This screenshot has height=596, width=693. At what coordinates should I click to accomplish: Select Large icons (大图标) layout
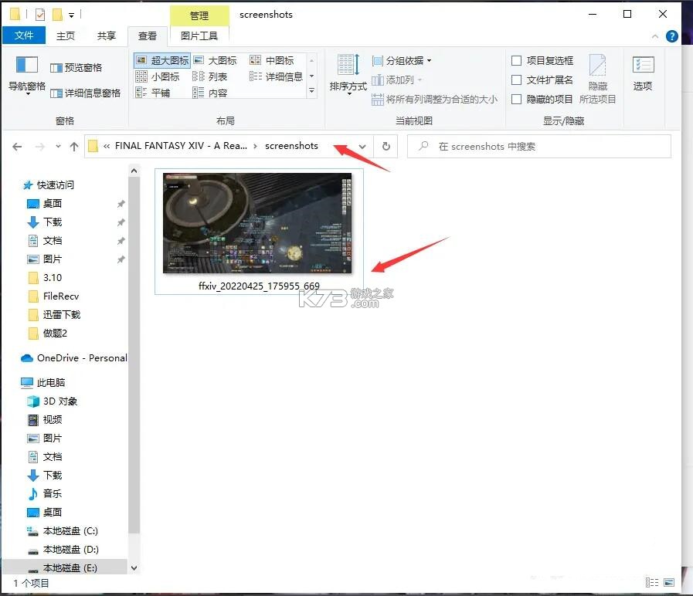[216, 60]
